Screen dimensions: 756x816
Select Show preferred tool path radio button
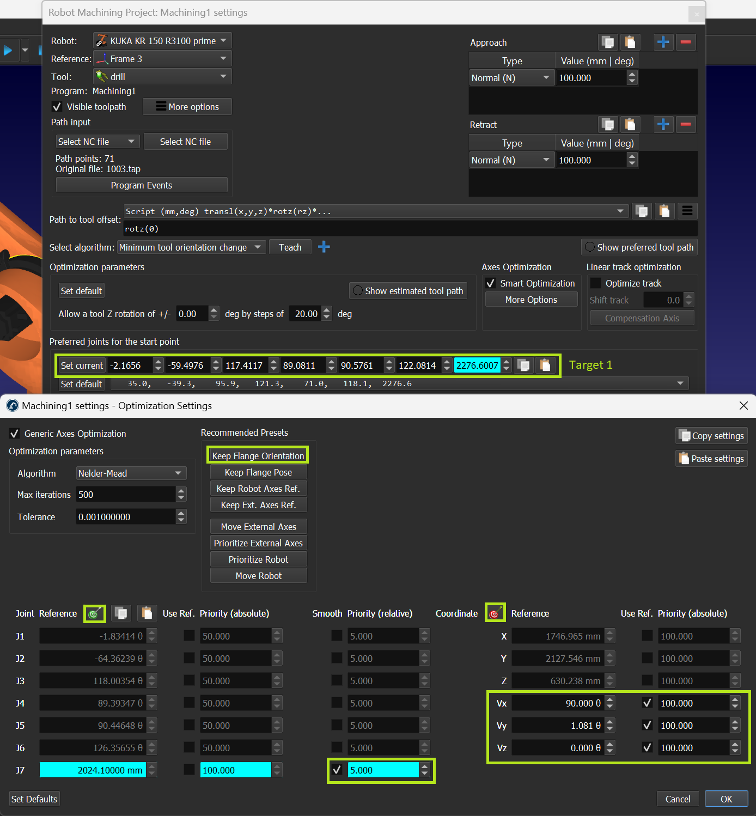tap(589, 247)
